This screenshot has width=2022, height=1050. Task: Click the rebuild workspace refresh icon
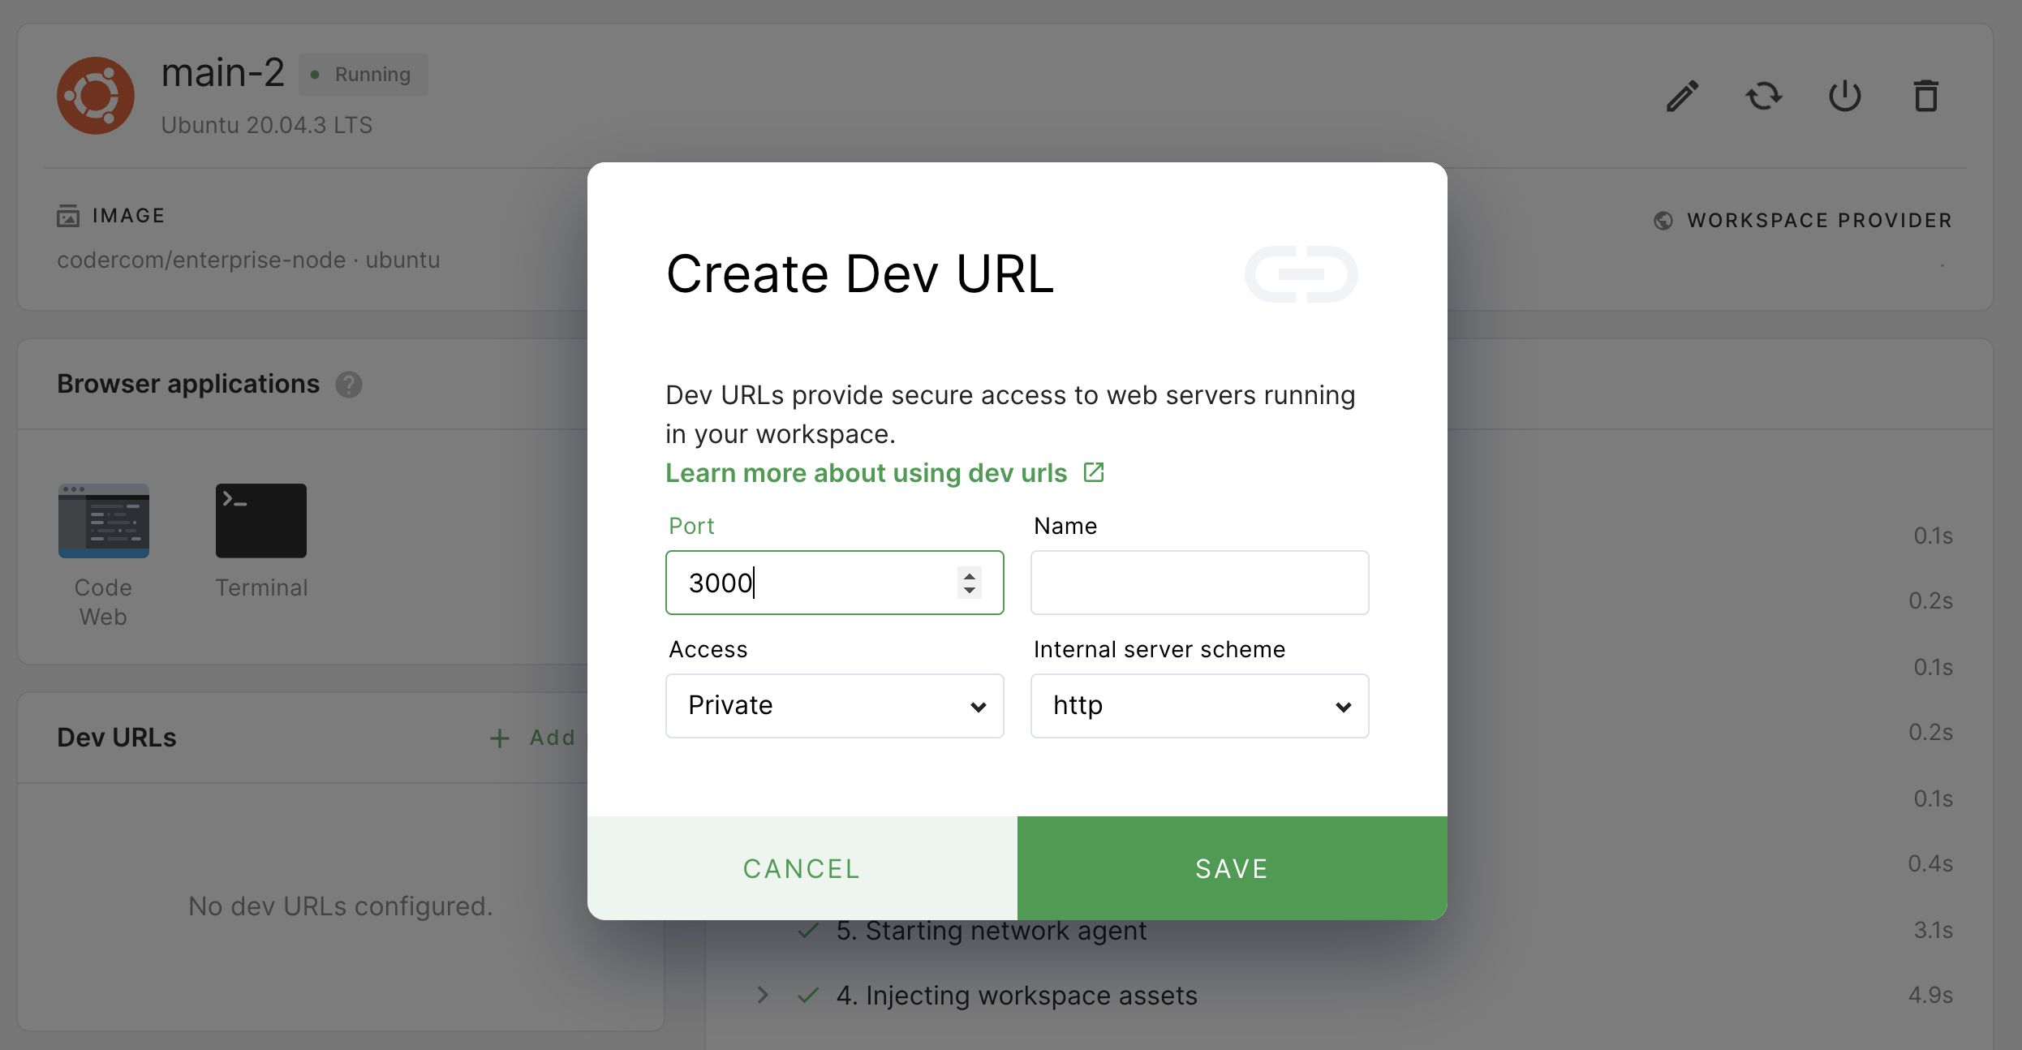(1764, 96)
